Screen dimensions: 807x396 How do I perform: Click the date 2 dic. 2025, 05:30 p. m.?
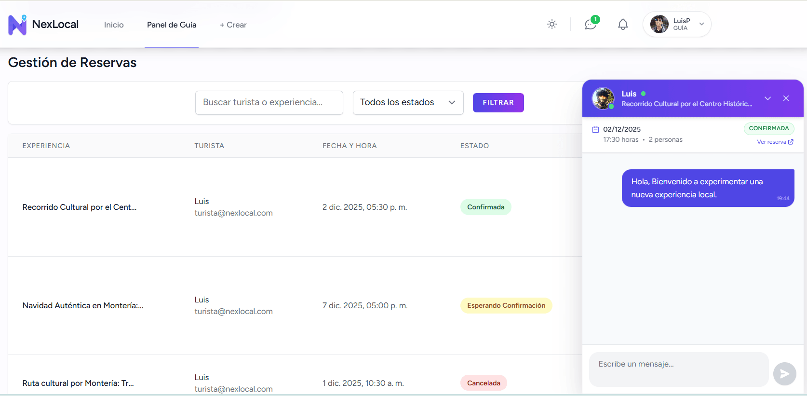coord(365,207)
